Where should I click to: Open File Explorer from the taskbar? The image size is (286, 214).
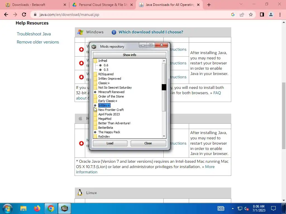pyautogui.click(x=23, y=208)
